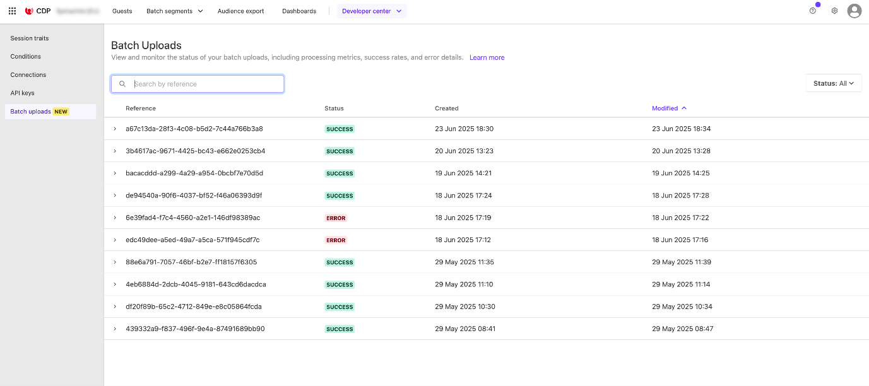This screenshot has width=869, height=386.
Task: Open the Batch segments dropdown
Action: tap(174, 11)
